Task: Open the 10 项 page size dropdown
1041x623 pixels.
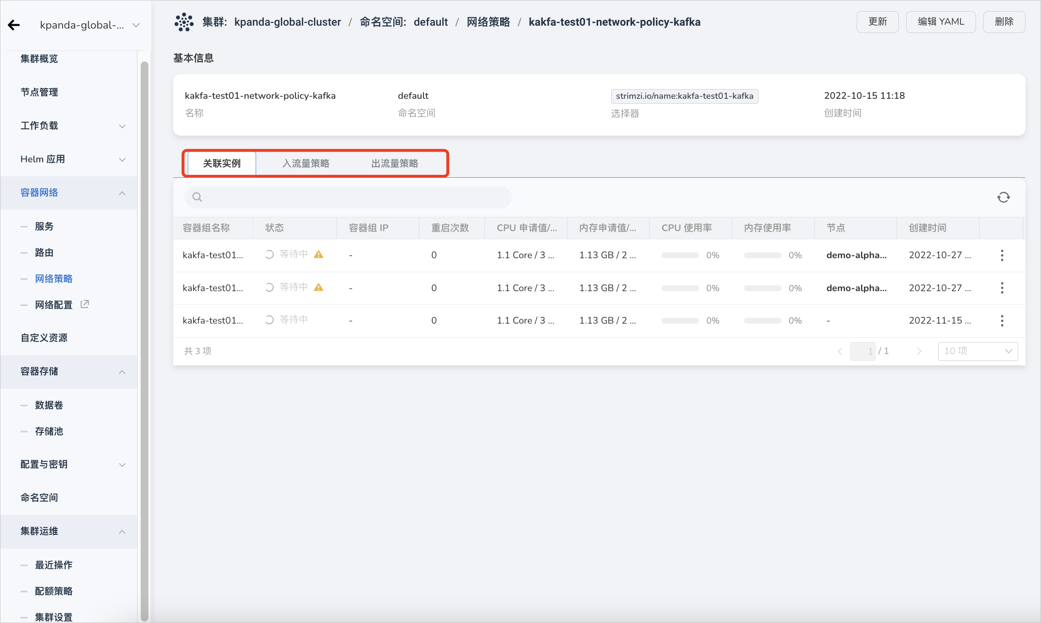Action: tap(977, 351)
